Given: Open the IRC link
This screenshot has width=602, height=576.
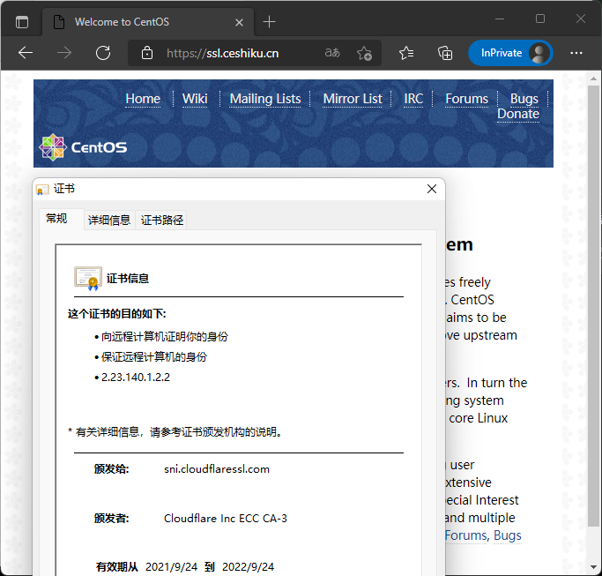Looking at the screenshot, I should 413,99.
